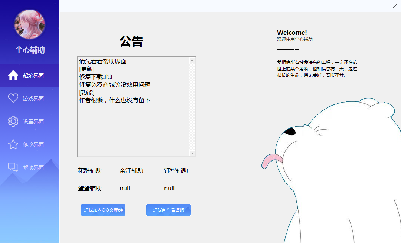
Task: Minimize the window
Action: [384, 6]
